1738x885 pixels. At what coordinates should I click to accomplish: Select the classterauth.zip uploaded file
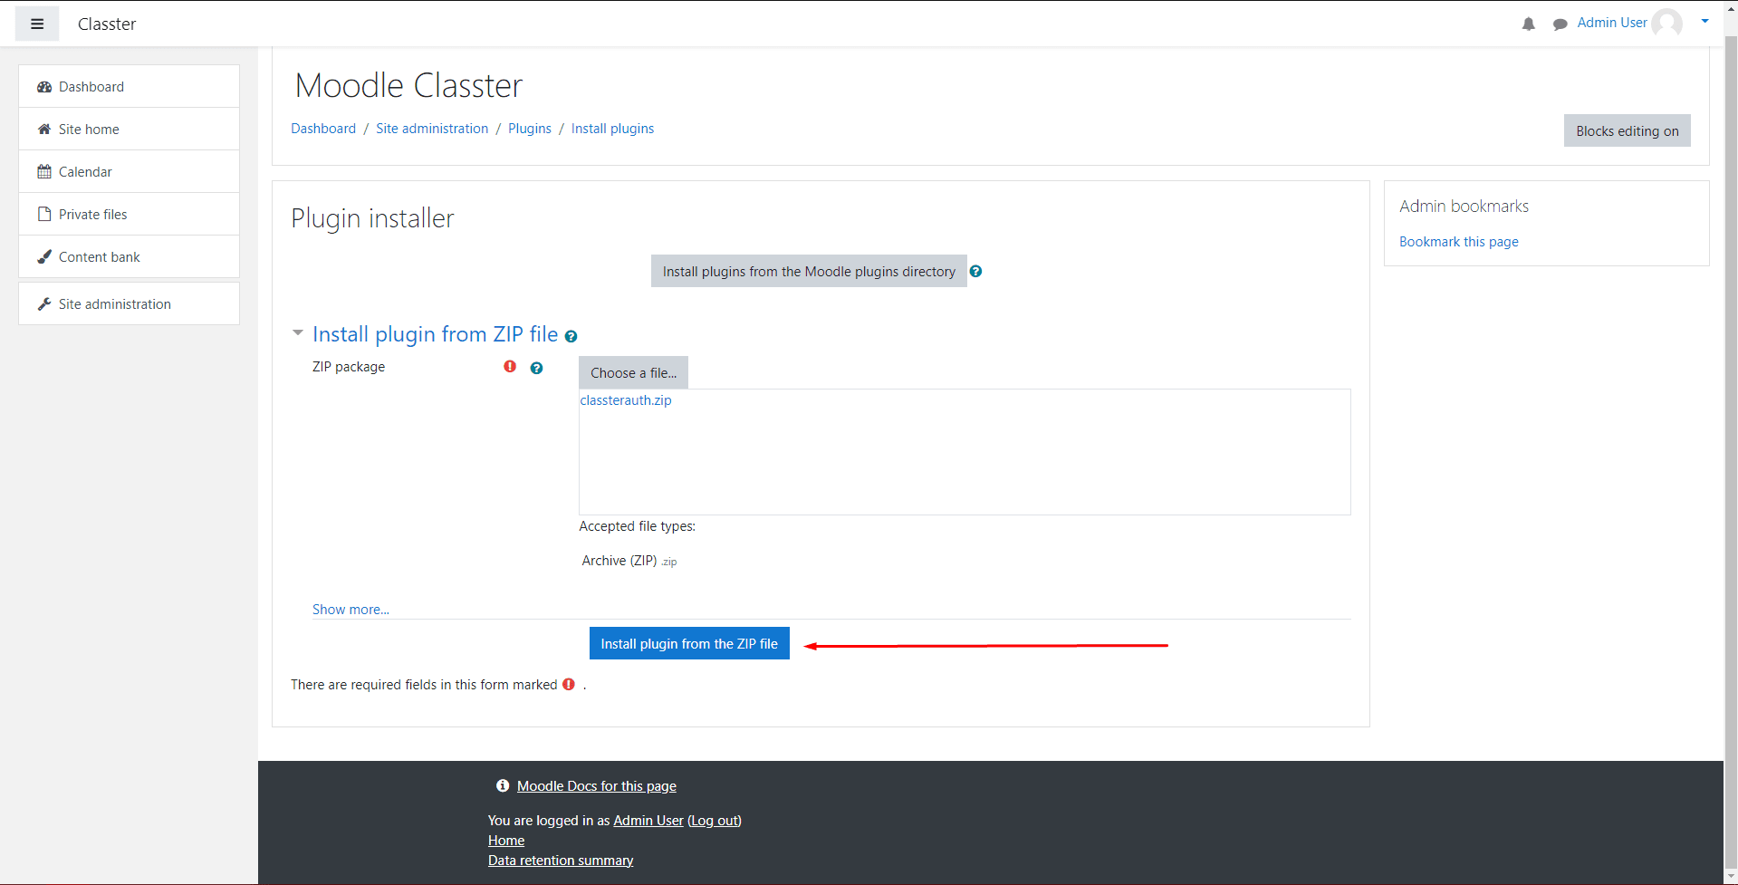coord(626,400)
